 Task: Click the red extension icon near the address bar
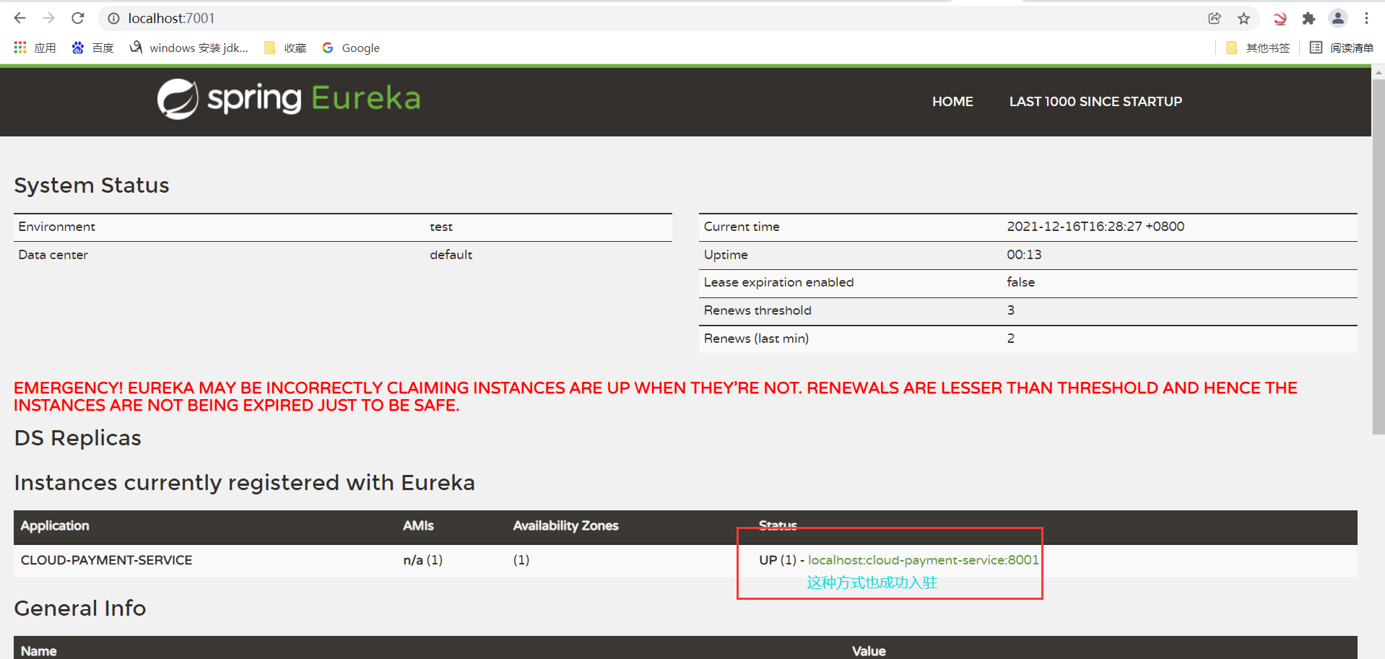click(1279, 18)
